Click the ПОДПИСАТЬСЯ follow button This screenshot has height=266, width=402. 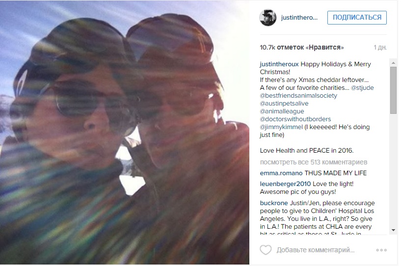pyautogui.click(x=357, y=18)
